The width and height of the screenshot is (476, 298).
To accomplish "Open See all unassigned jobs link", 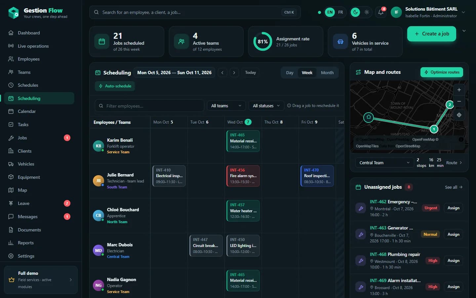I will (x=454, y=187).
